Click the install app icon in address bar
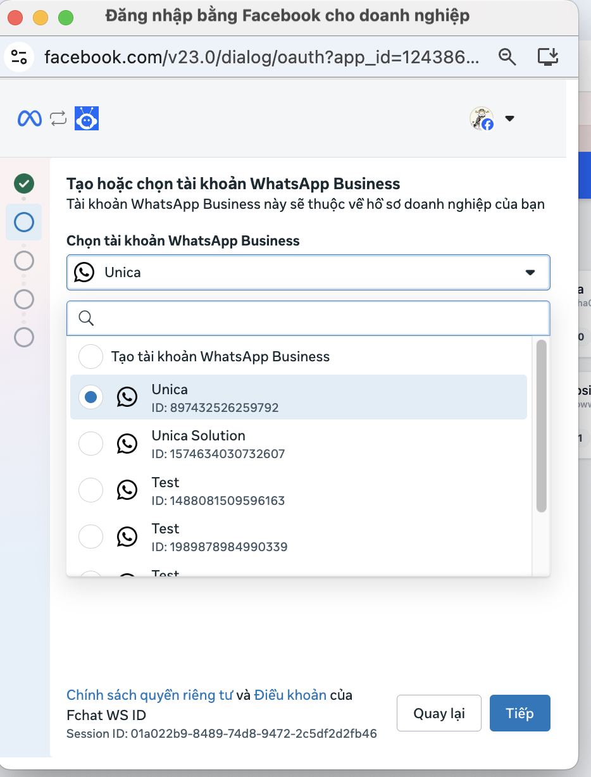Viewport: 591px width, 777px height. pyautogui.click(x=548, y=57)
